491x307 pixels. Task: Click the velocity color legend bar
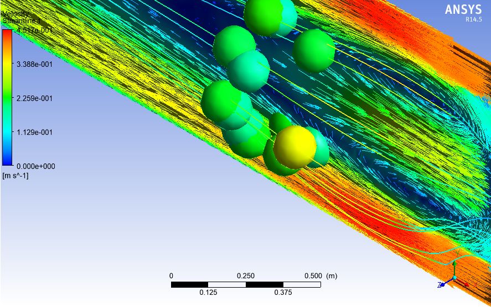(7, 97)
